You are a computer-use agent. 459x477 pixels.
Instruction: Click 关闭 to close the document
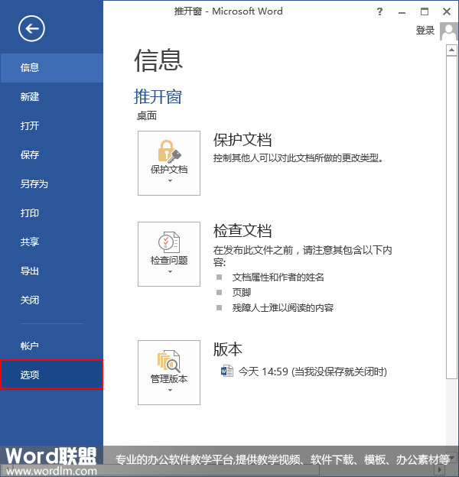pos(51,300)
